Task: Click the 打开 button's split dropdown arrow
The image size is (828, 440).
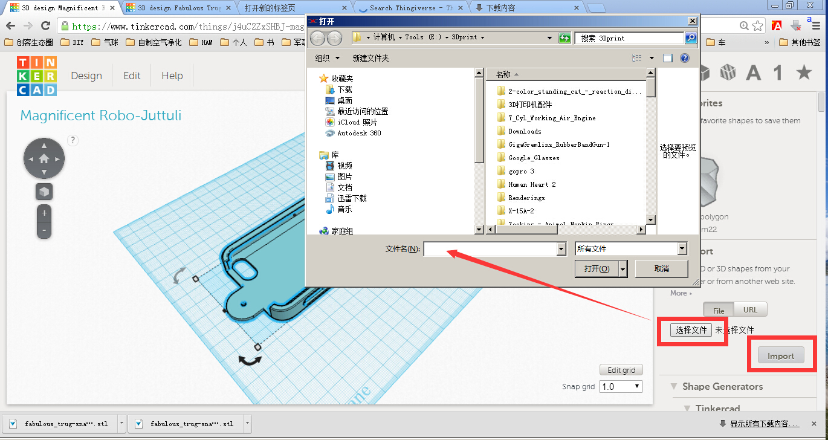Action: (x=623, y=268)
